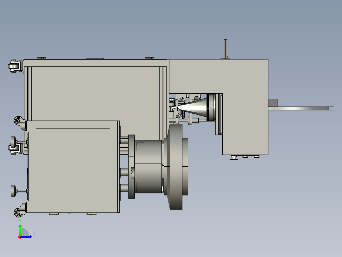Select the bottom-left caster wheel

coord(18,212)
